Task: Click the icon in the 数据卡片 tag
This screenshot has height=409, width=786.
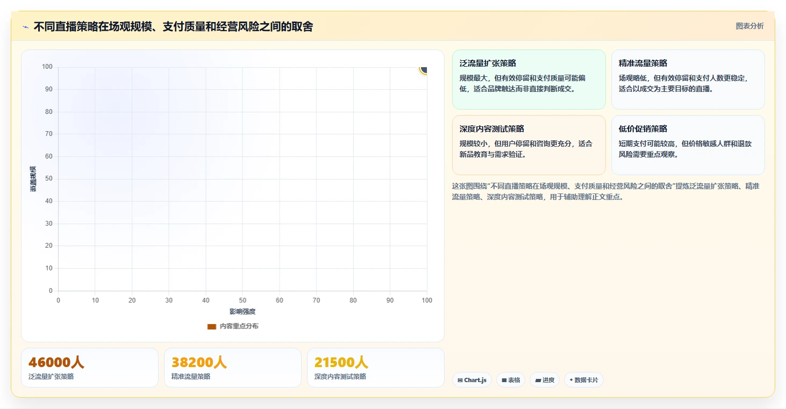Action: click(571, 380)
